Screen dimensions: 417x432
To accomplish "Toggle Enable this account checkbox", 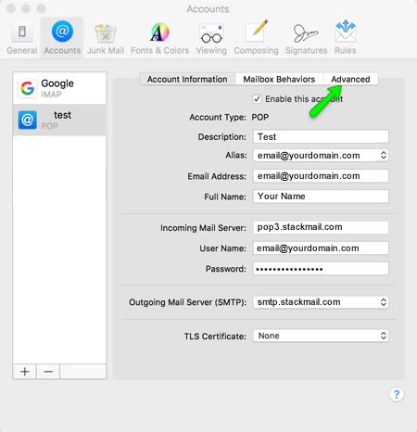I will click(257, 99).
